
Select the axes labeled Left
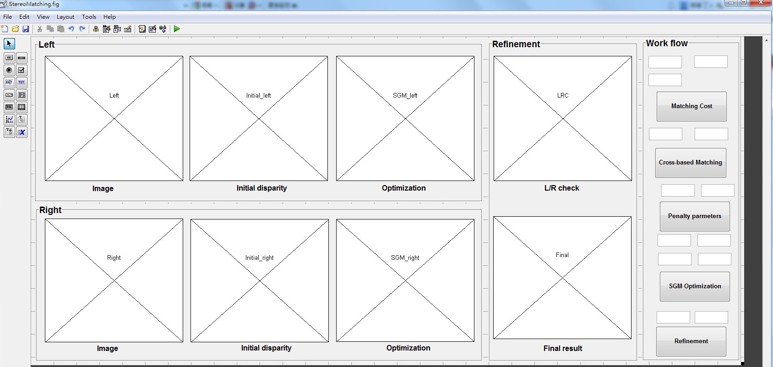(x=114, y=118)
